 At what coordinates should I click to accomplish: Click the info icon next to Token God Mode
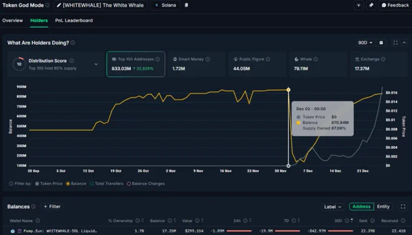click(x=47, y=5)
